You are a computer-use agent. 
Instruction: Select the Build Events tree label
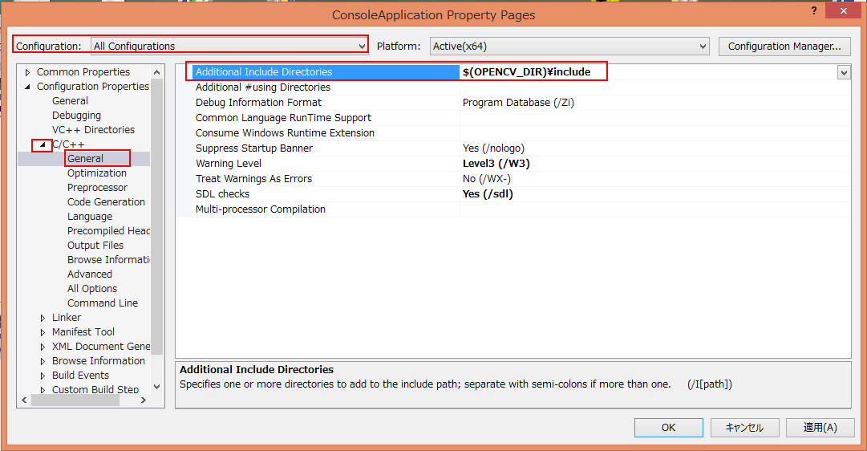[80, 375]
